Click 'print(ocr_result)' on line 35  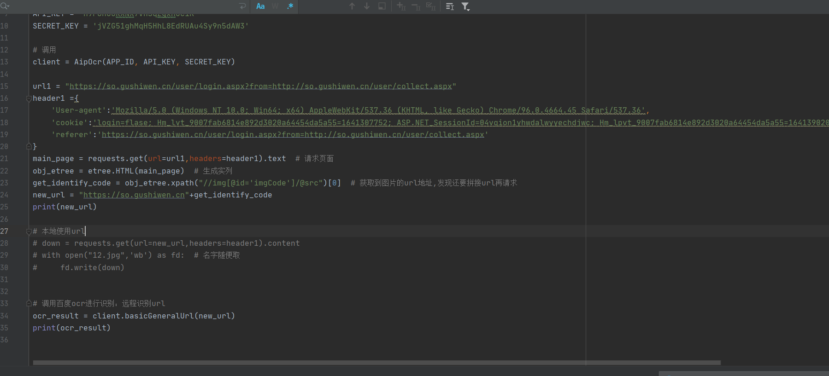[x=71, y=328]
